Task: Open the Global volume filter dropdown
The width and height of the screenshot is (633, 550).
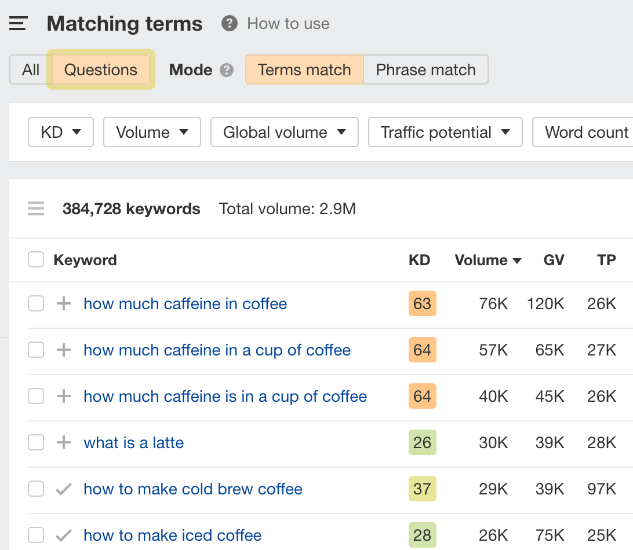Action: coord(285,133)
